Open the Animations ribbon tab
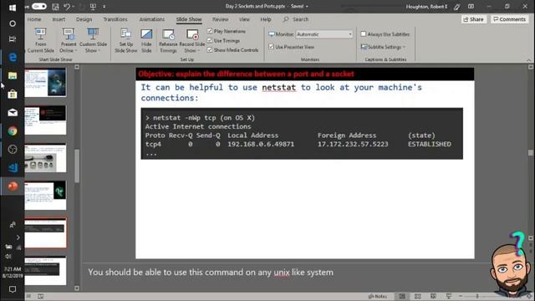This screenshot has height=301, width=535. (152, 19)
